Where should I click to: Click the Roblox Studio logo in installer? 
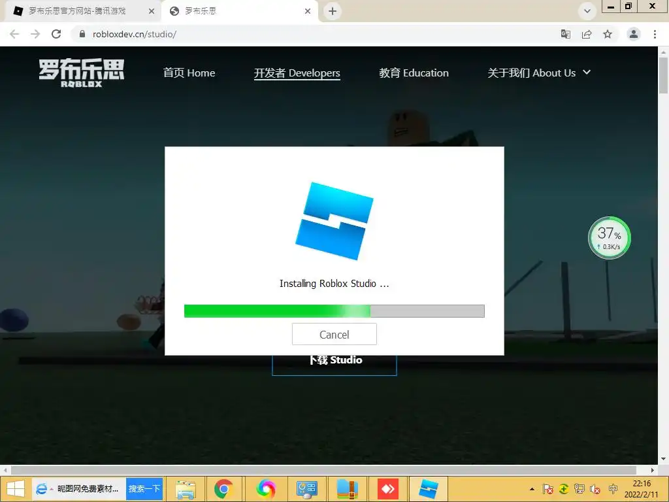334,221
